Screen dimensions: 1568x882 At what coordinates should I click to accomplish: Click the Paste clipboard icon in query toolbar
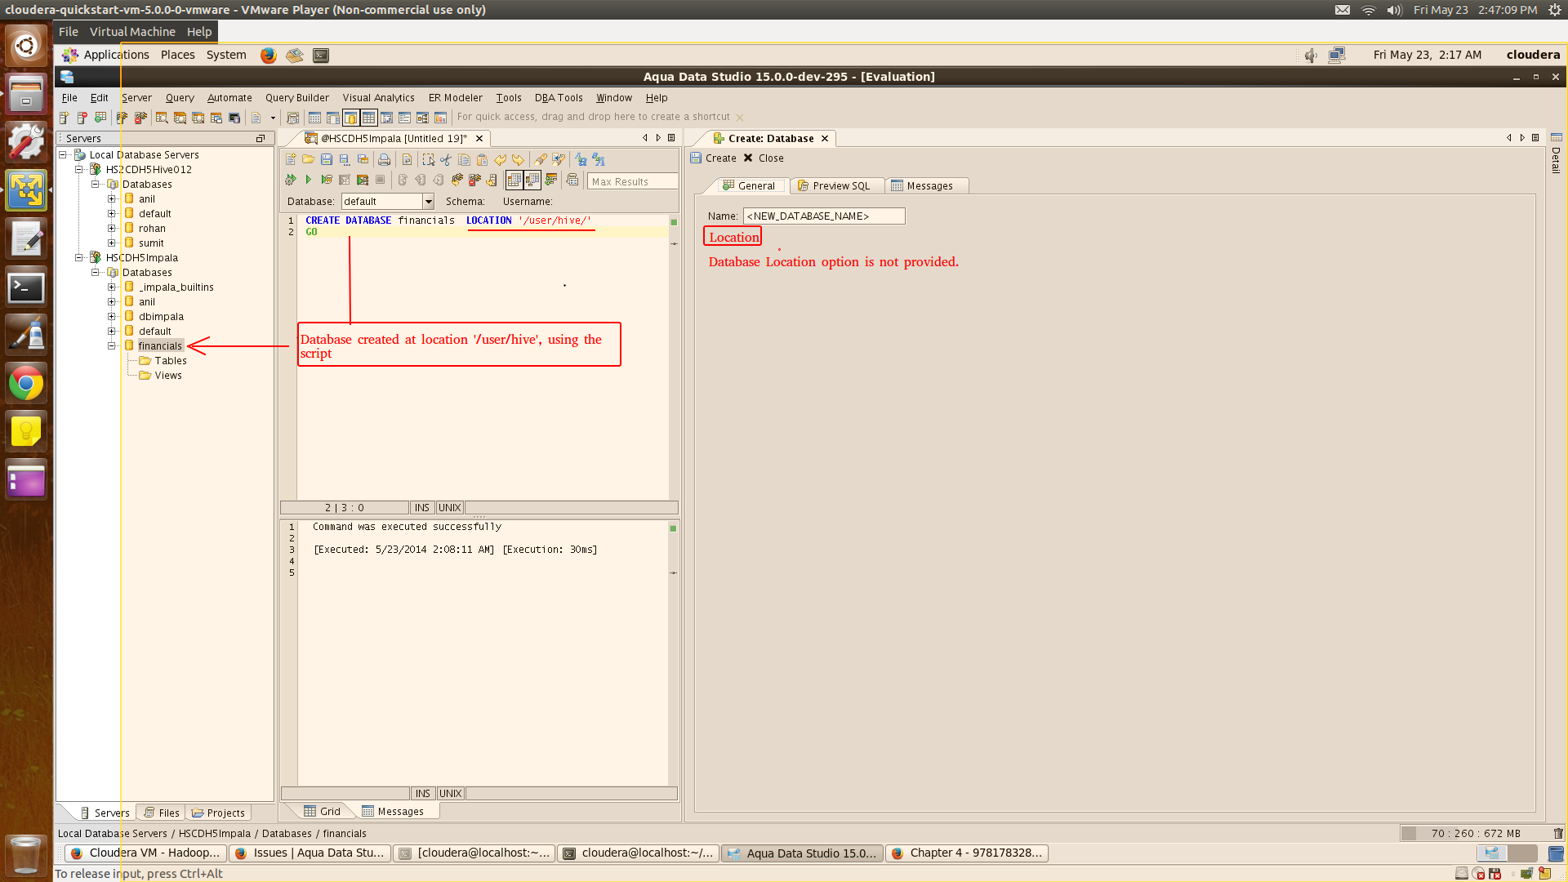coord(482,159)
